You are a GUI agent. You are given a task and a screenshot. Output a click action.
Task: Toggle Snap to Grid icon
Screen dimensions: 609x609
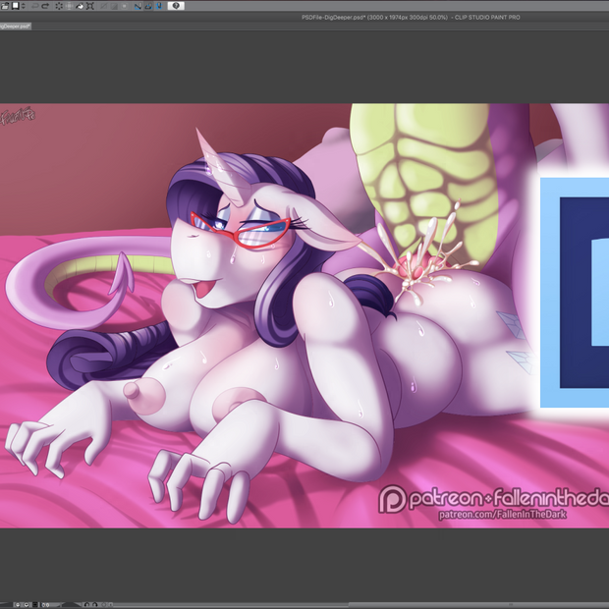tap(158, 6)
